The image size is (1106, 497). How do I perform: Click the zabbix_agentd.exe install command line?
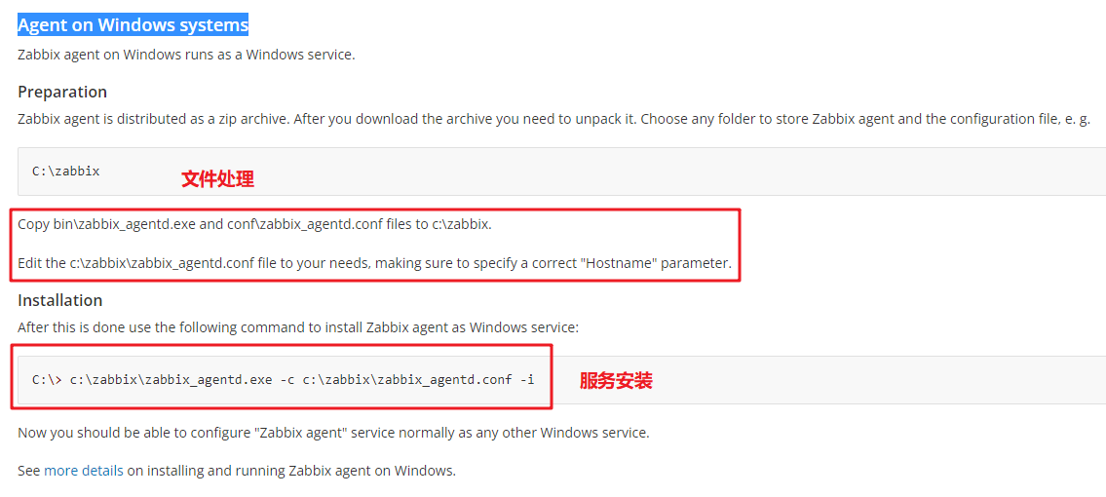point(284,380)
